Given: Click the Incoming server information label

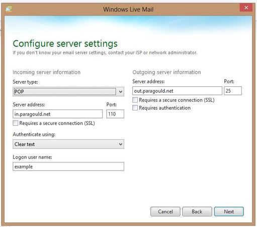Looking at the screenshot, I should tap(47, 72).
